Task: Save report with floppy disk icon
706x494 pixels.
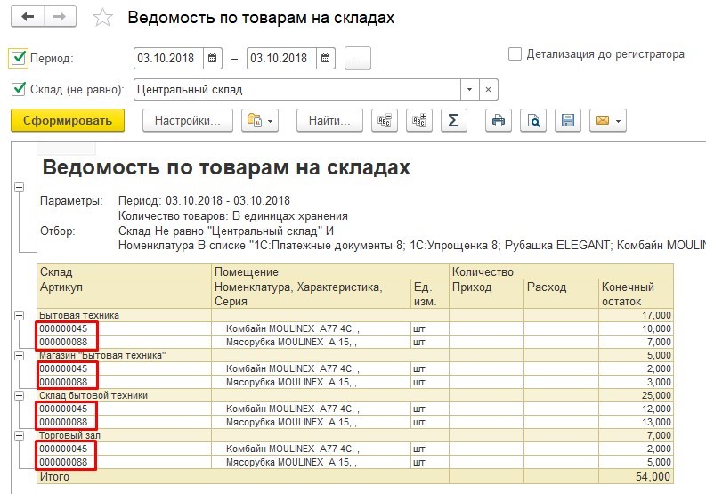Action: pyautogui.click(x=568, y=120)
